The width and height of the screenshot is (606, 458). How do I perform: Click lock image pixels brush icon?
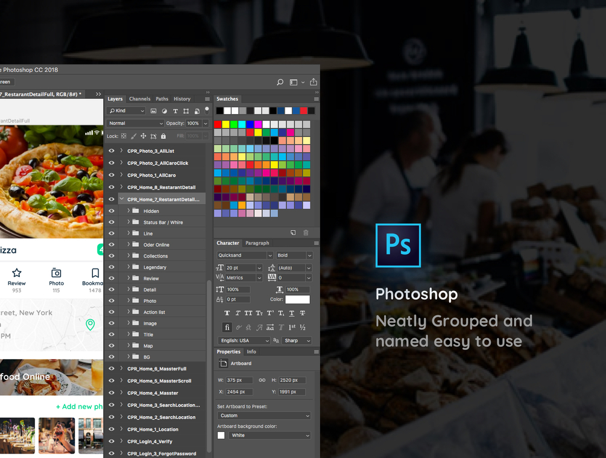(x=133, y=136)
